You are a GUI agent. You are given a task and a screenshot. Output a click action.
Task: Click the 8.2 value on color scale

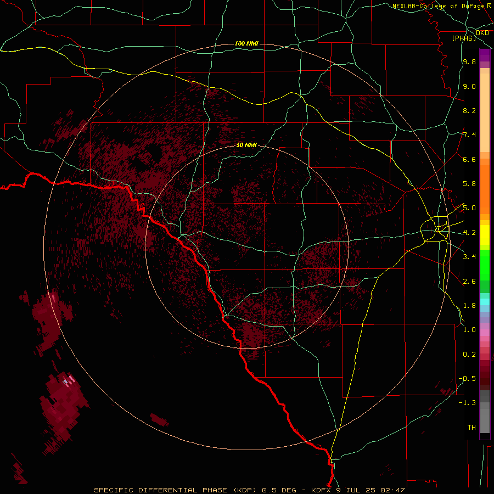click(x=469, y=110)
